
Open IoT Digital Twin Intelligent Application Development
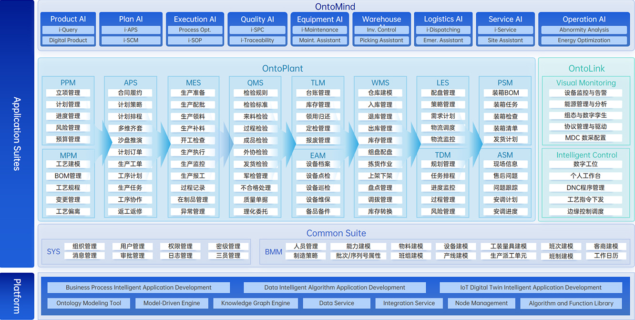click(x=531, y=288)
